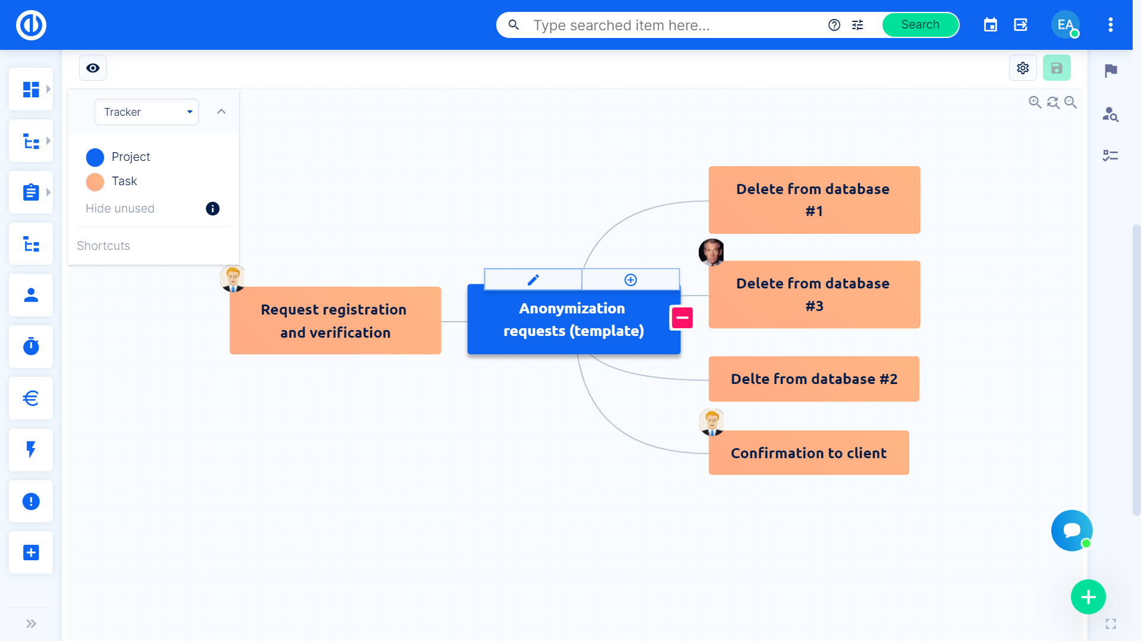Open the three-dot more menu in header

tap(1110, 25)
